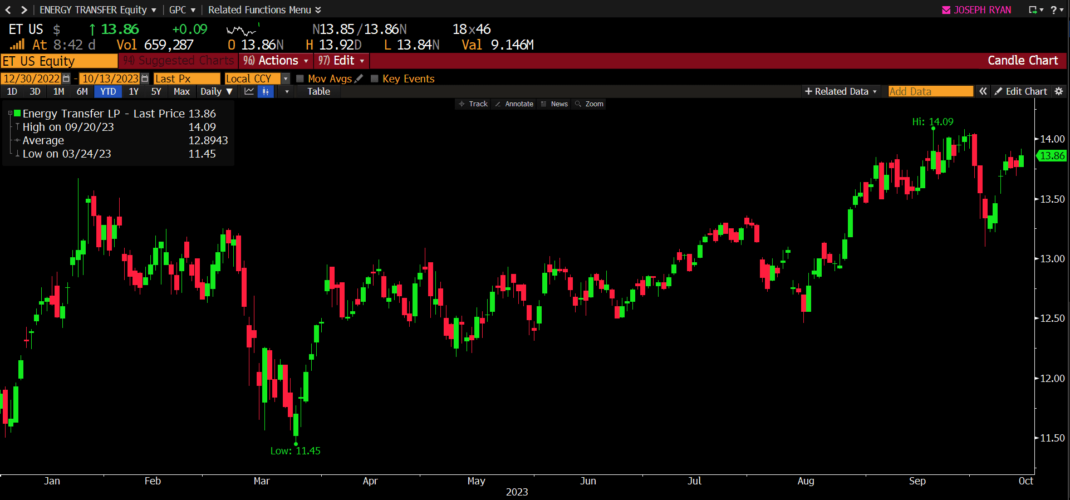Click the Zoom magnifier tool

click(589, 104)
